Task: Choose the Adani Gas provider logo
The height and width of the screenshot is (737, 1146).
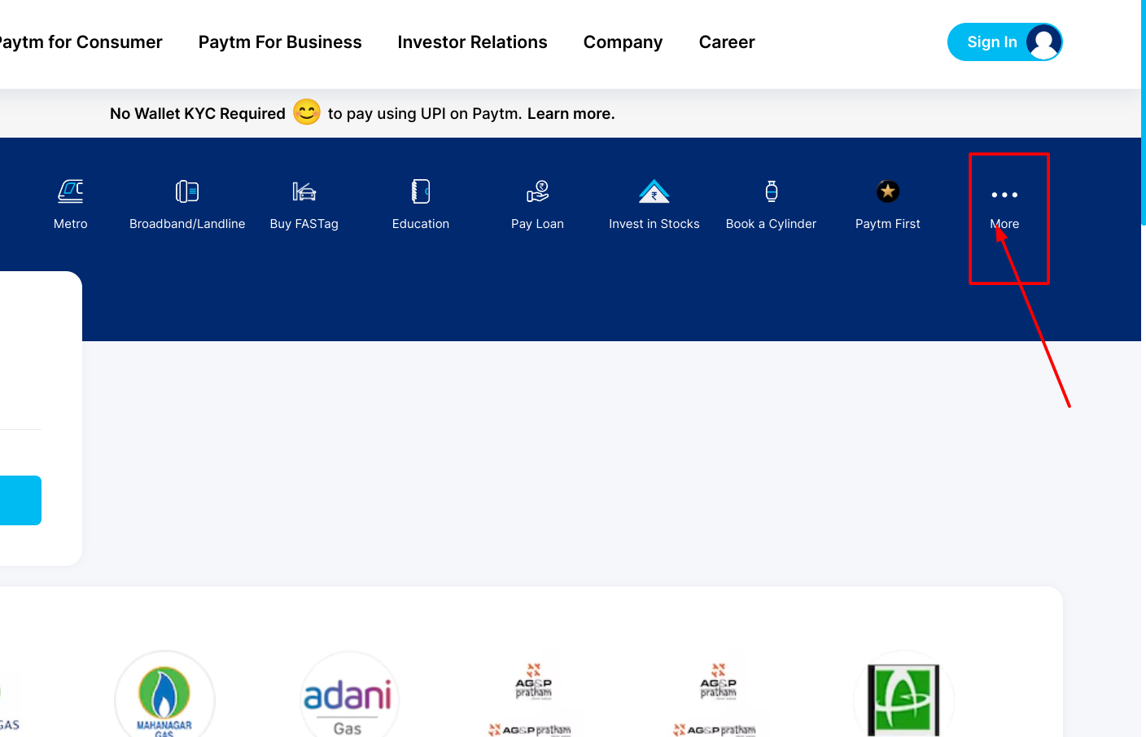Action: point(348,698)
